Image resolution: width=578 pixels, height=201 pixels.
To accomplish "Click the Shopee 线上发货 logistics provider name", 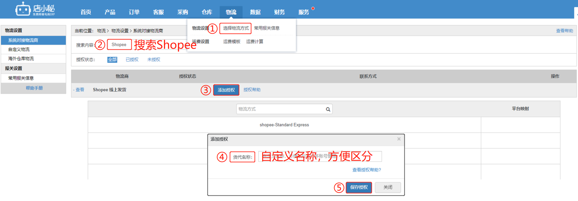I will click(110, 90).
